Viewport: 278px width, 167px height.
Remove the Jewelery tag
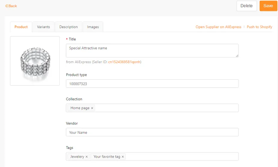pyautogui.click(x=87, y=157)
